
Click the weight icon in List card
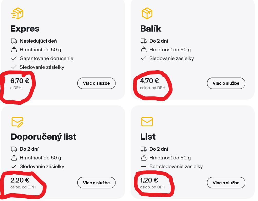pyautogui.click(x=144, y=158)
